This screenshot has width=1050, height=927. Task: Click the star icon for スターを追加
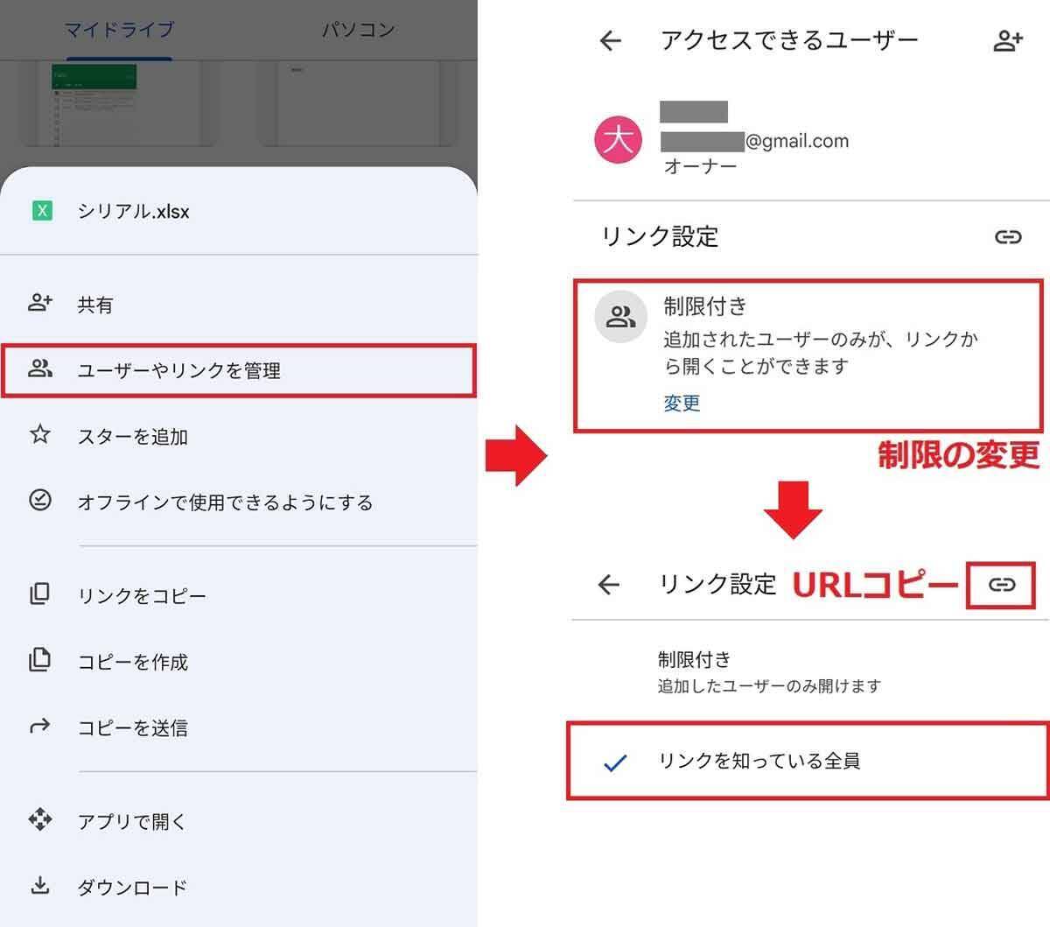coord(40,434)
